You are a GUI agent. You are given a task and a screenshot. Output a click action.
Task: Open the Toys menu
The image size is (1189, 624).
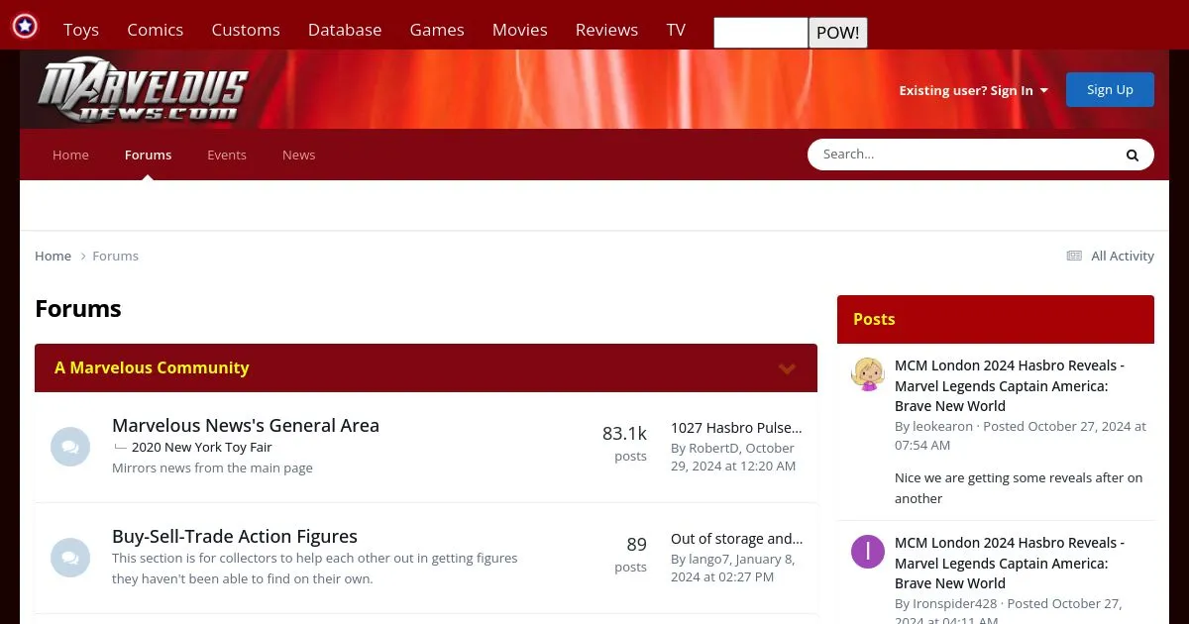tap(81, 30)
